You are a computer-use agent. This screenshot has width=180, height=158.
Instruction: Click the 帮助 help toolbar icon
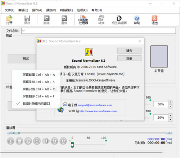(x=137, y=20)
